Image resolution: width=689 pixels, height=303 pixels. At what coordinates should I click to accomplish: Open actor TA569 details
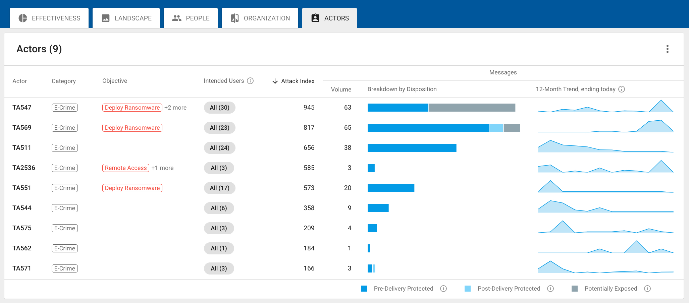point(22,128)
